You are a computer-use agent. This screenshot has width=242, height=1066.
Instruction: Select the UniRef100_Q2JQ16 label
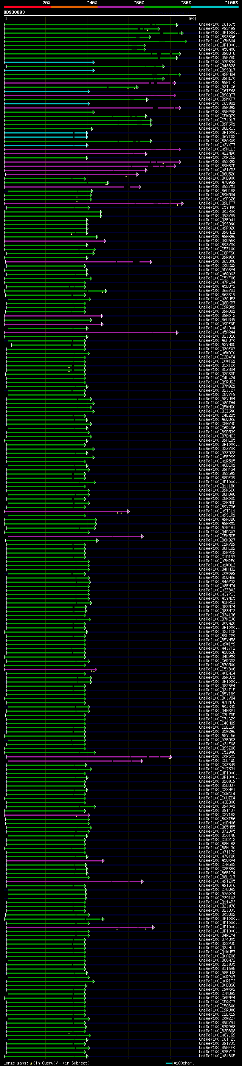tap(217, 337)
